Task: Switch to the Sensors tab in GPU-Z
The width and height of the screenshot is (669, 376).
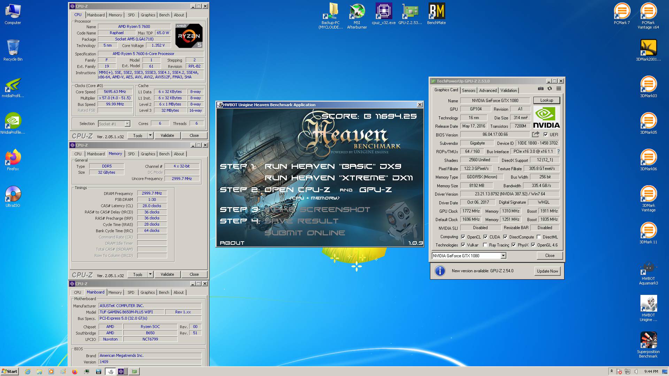Action: (468, 90)
